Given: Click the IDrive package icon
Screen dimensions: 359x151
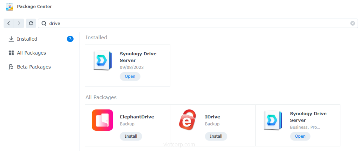Looking at the screenshot, I should (x=187, y=120).
